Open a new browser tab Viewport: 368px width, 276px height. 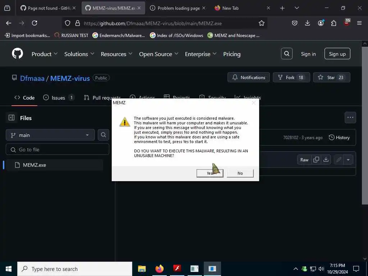pos(282,8)
